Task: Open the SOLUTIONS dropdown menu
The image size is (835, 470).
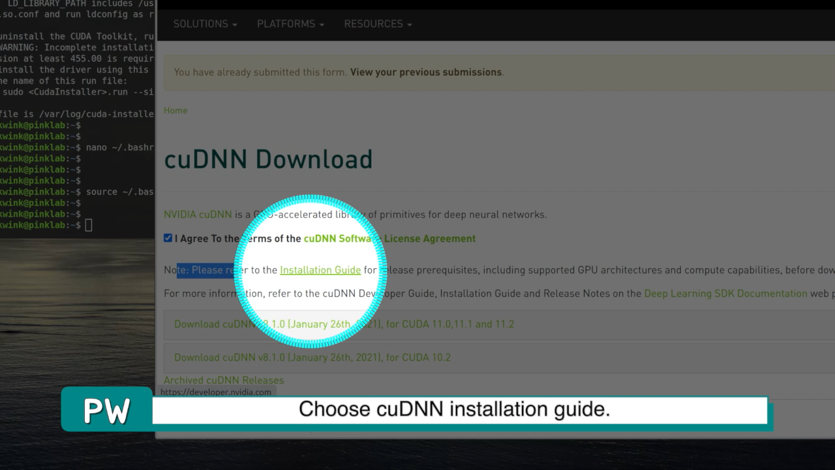Action: point(205,24)
